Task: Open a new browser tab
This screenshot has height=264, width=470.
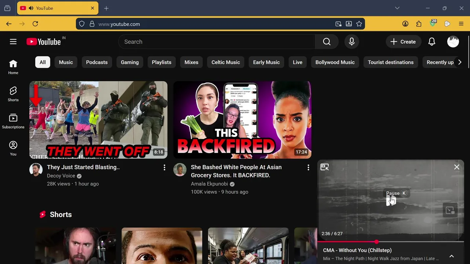Action: coord(106,8)
